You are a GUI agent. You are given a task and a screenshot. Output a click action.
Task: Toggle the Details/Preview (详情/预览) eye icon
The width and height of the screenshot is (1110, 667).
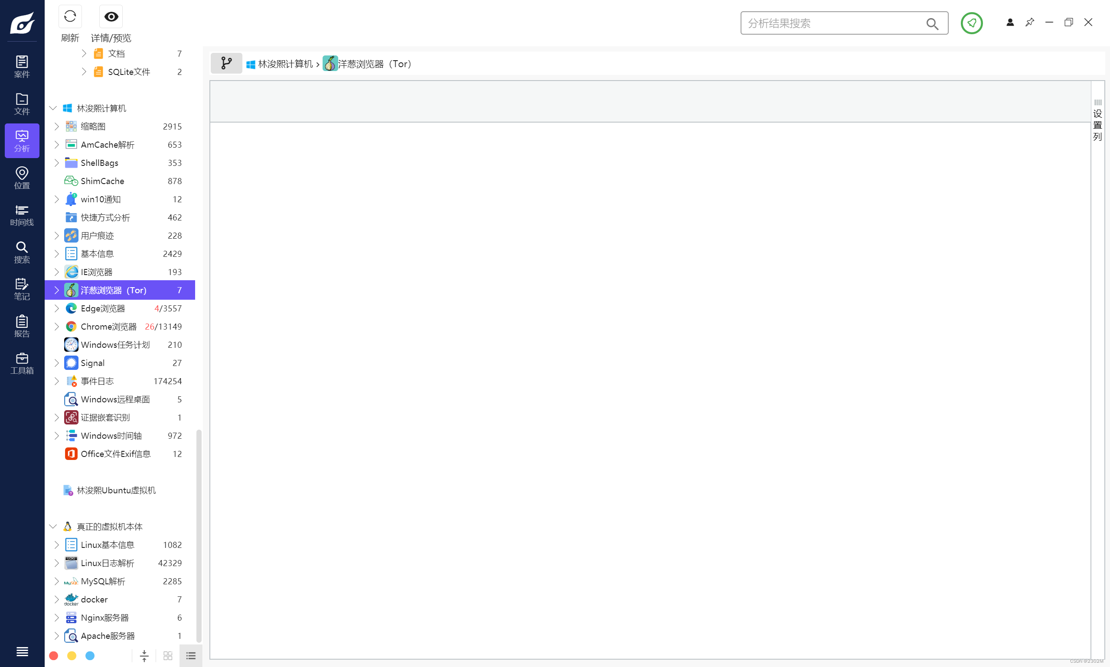click(111, 17)
